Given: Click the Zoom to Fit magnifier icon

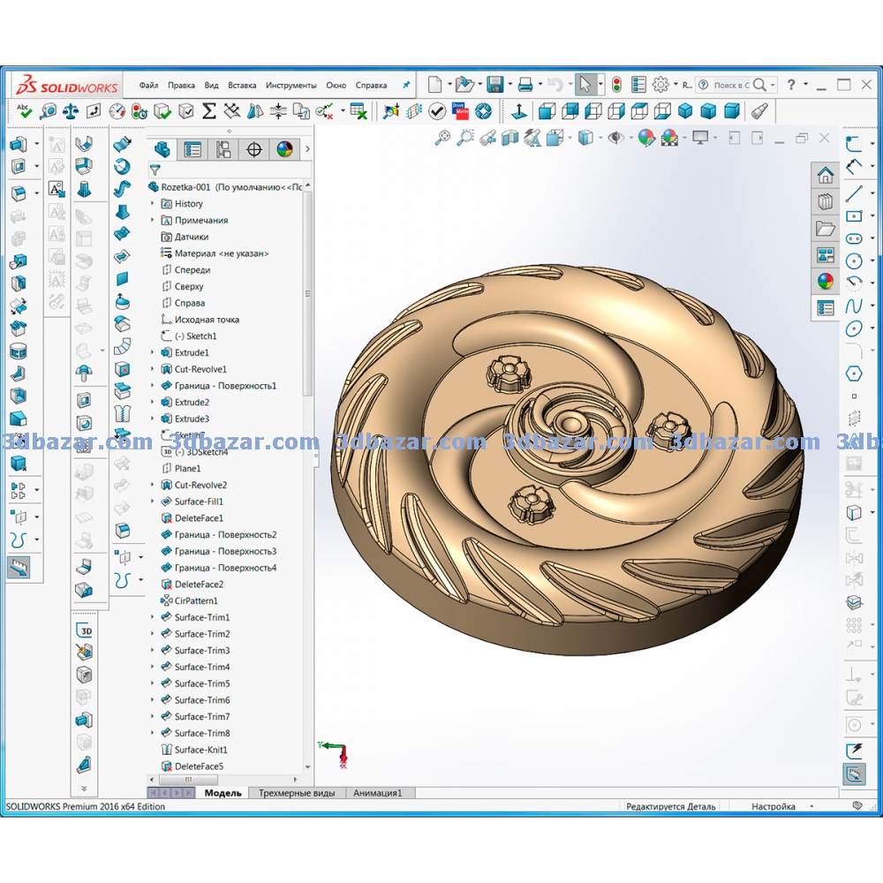Looking at the screenshot, I should [x=443, y=138].
